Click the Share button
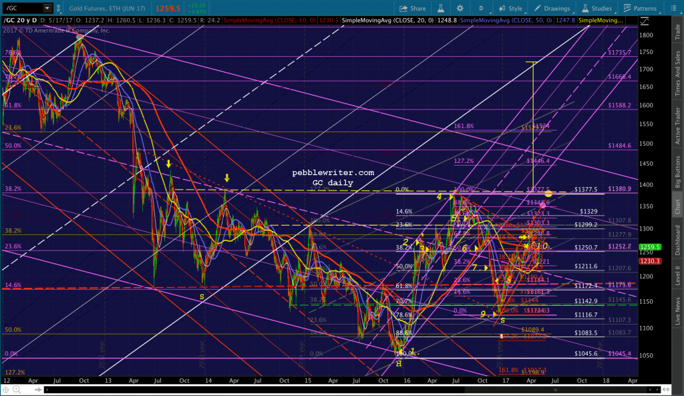 412,8
